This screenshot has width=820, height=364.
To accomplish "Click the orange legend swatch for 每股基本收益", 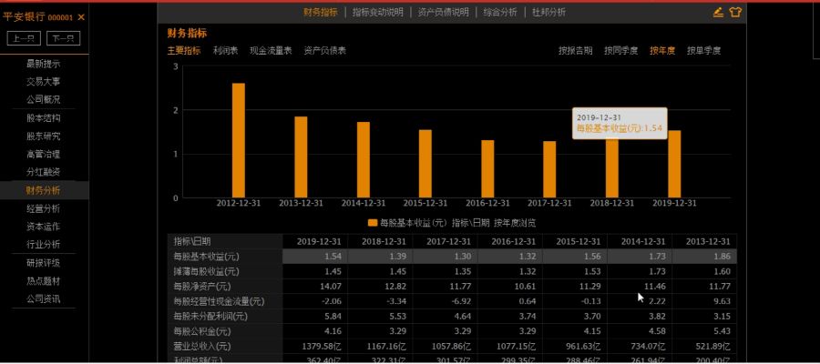I will click(x=373, y=222).
